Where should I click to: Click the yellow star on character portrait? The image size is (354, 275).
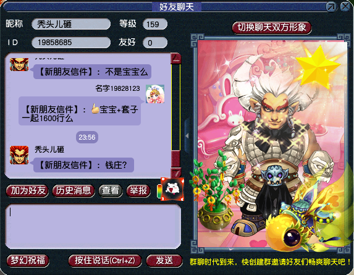point(317,67)
